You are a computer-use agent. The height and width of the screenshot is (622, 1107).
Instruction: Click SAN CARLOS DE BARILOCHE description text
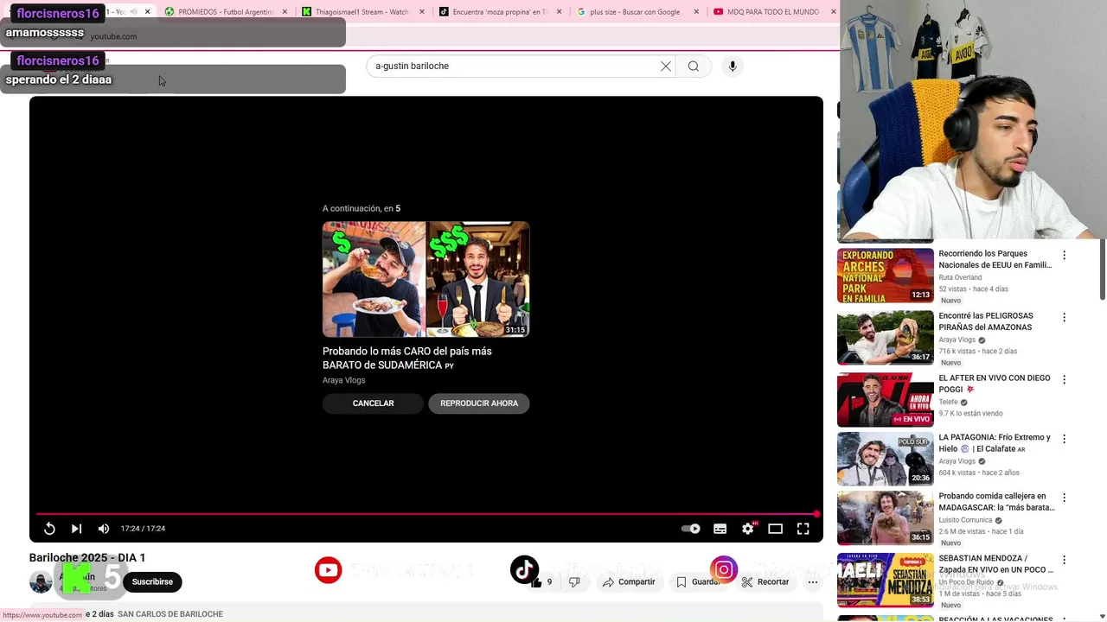click(170, 614)
